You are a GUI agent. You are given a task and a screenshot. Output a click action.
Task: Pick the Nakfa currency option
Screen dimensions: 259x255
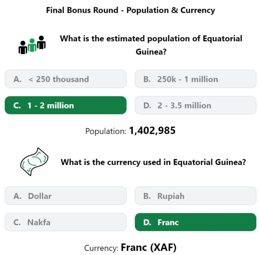click(x=66, y=222)
